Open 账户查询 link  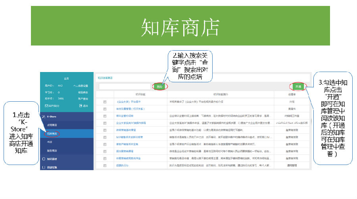tap(83, 99)
